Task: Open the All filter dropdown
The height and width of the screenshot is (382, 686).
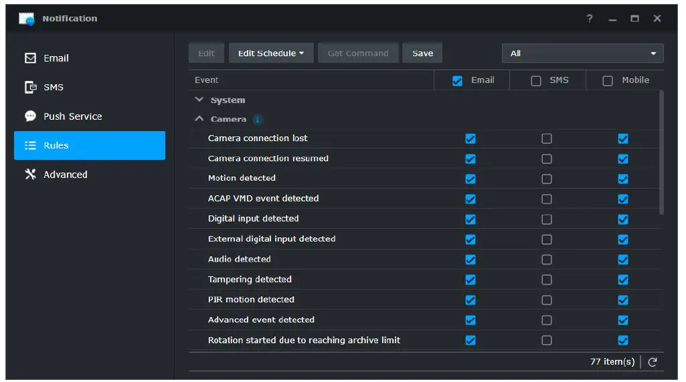Action: (x=582, y=54)
